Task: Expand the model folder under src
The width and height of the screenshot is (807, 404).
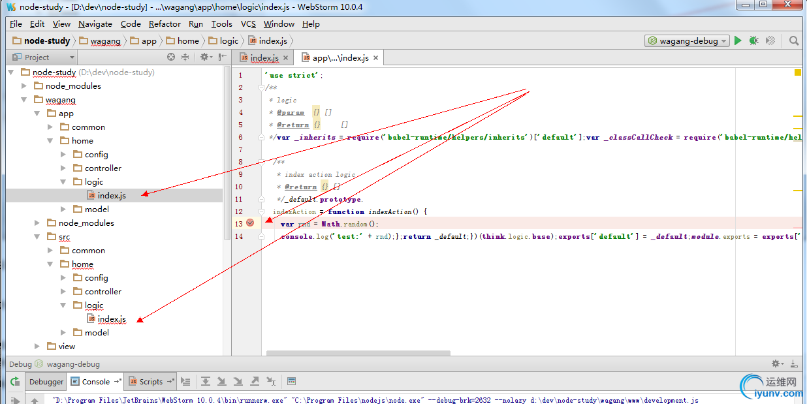Action: click(63, 333)
